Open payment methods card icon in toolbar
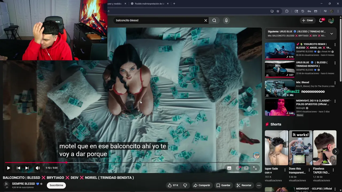The image size is (342, 192). tap(316, 11)
